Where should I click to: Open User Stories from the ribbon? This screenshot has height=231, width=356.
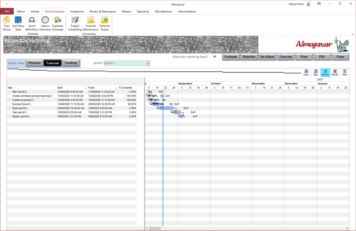coord(7,23)
